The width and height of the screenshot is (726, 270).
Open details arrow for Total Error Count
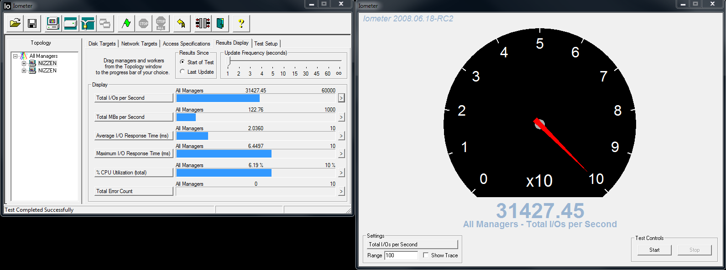point(341,191)
